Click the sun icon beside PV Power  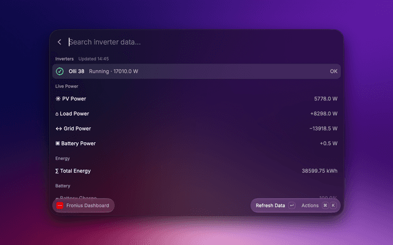point(58,99)
